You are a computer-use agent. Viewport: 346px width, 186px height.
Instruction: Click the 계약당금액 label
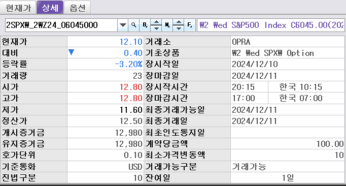click(x=166, y=144)
